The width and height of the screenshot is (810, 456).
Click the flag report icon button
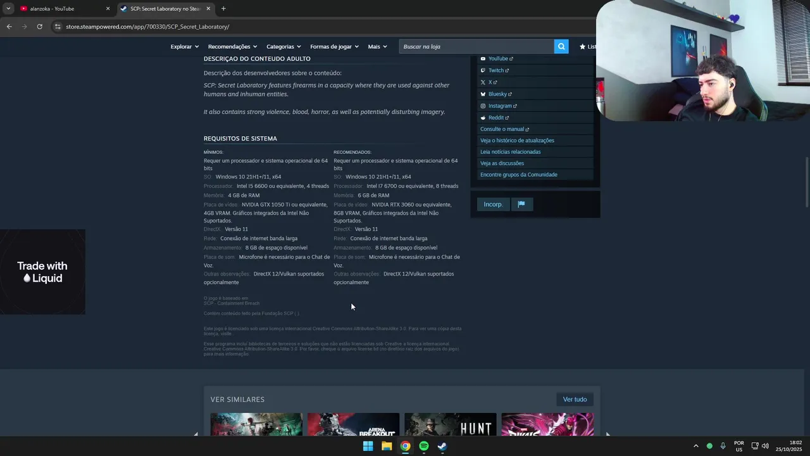[521, 204]
